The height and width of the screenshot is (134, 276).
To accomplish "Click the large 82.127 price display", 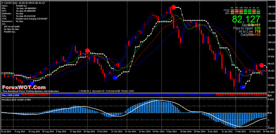I will point(246,19).
